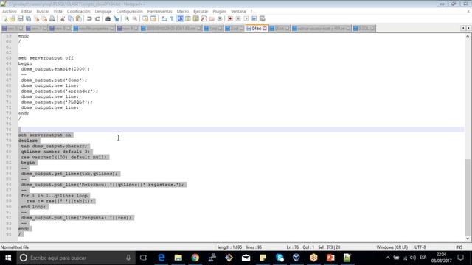
Task: Click the Windows (CR LF) status field
Action: [x=392, y=247]
